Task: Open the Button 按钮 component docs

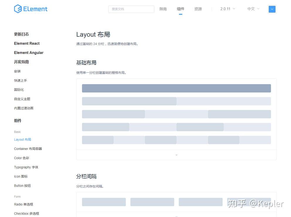Action: point(22,186)
